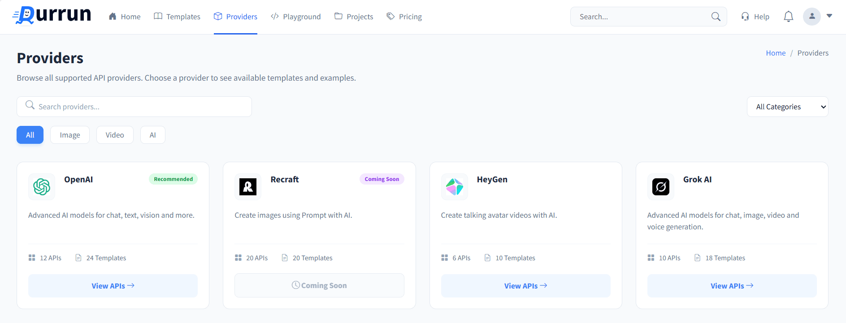Viewport: 846px width, 323px height.
Task: Click the Recommended badge on OpenAI
Action: [x=174, y=179]
